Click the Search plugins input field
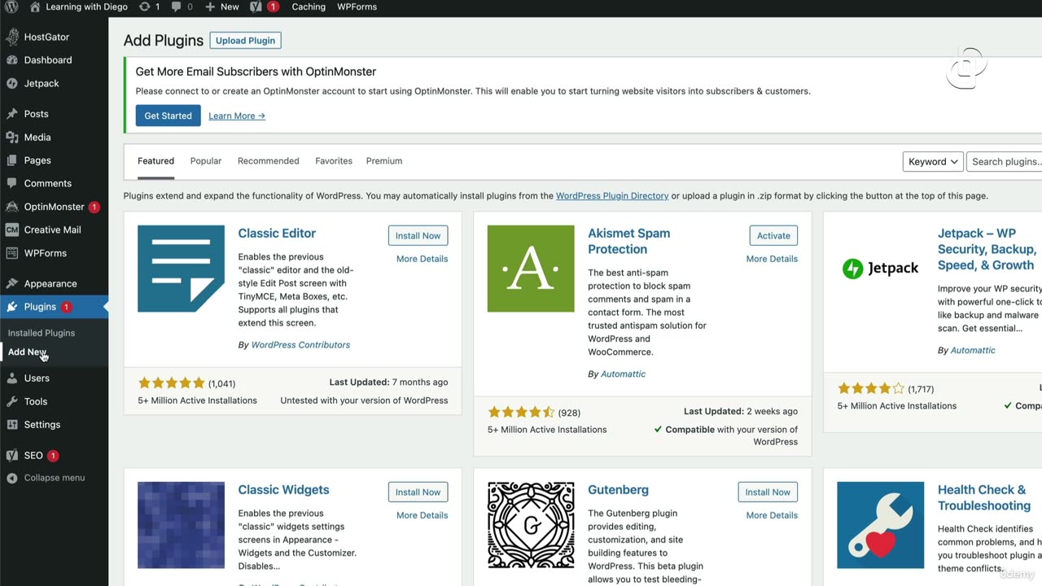Screen dimensions: 1042x586 click(1005, 161)
